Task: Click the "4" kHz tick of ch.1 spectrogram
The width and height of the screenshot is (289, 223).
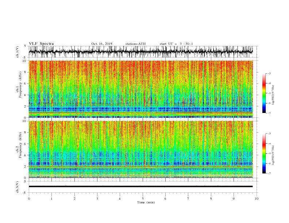Action: point(26,95)
